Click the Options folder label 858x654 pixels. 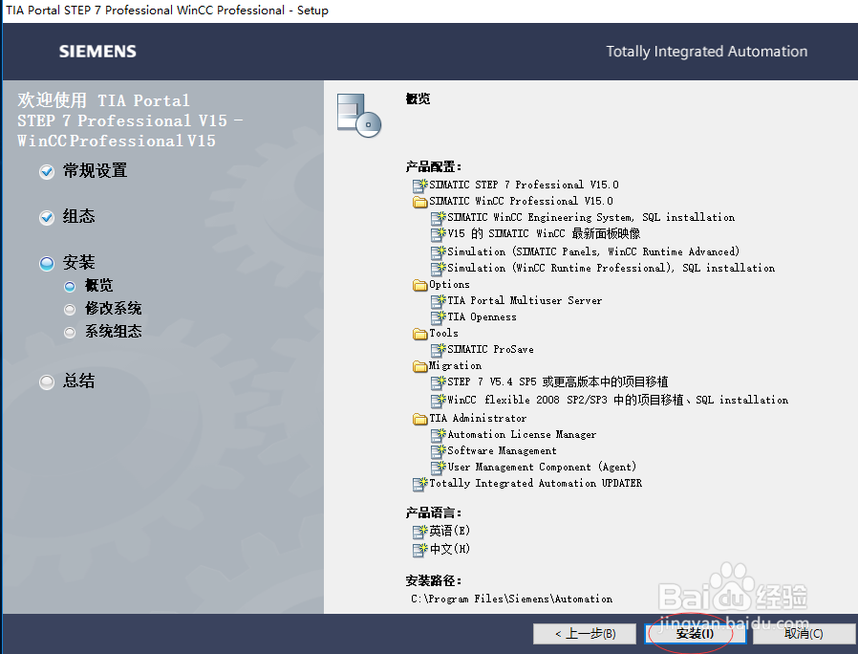[x=449, y=285]
